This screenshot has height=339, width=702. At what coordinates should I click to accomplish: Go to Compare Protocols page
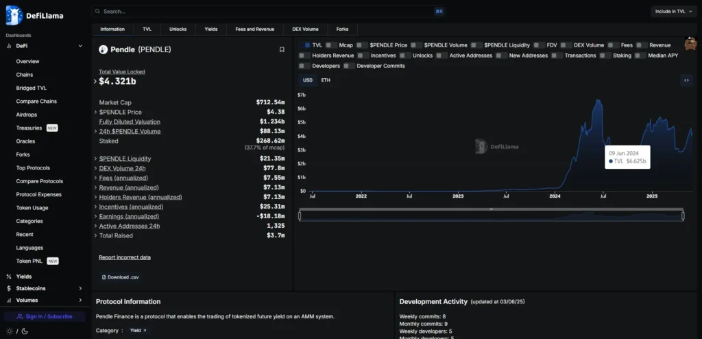click(x=39, y=181)
